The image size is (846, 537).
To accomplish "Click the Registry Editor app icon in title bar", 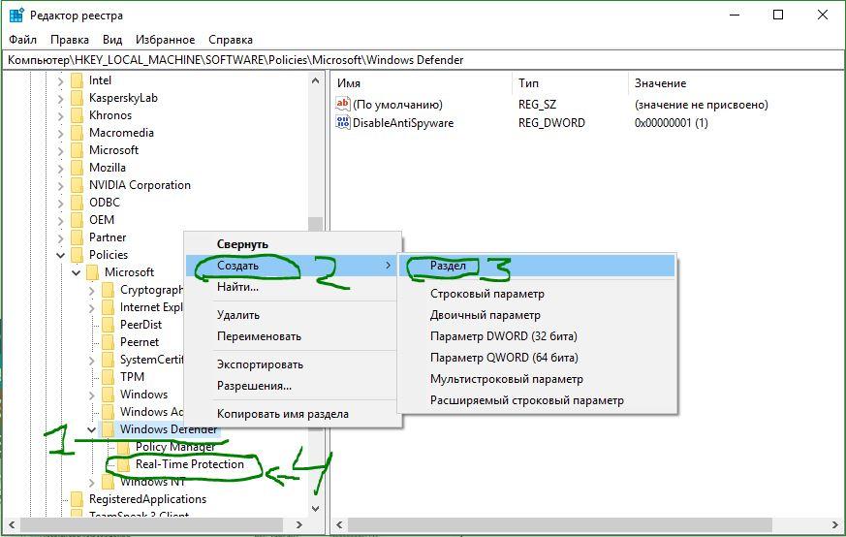I will pyautogui.click(x=16, y=16).
